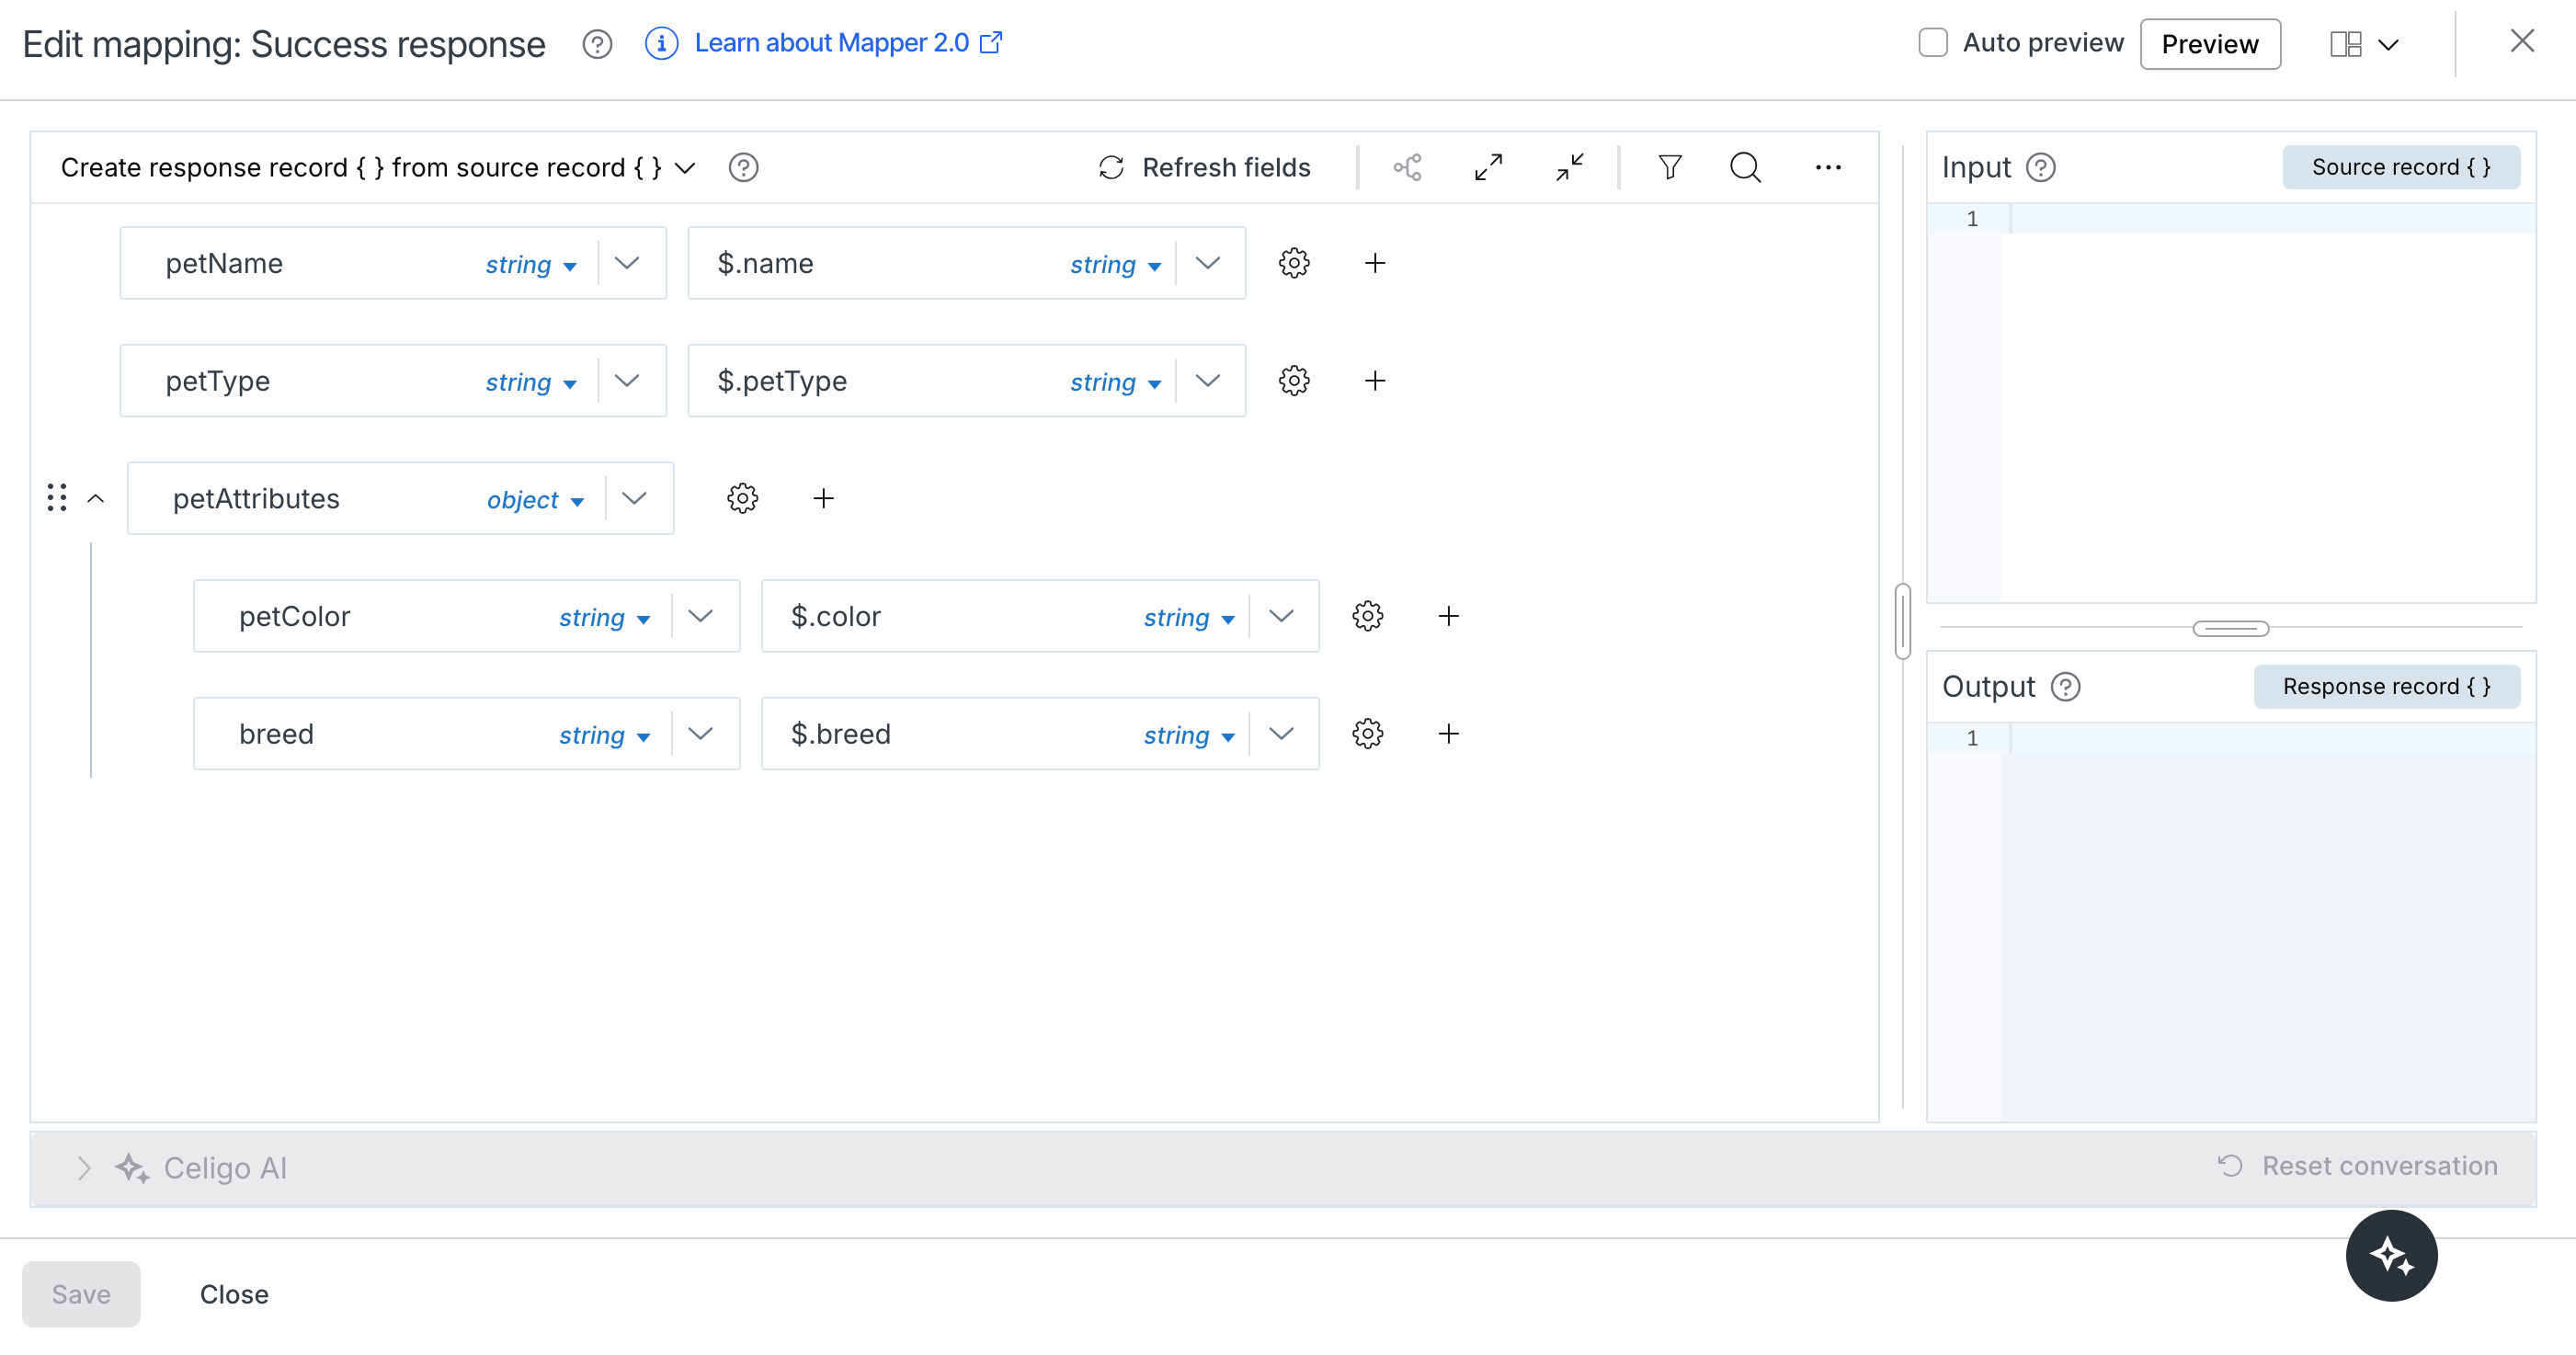Open settings for petAttributes mapping

tap(742, 498)
